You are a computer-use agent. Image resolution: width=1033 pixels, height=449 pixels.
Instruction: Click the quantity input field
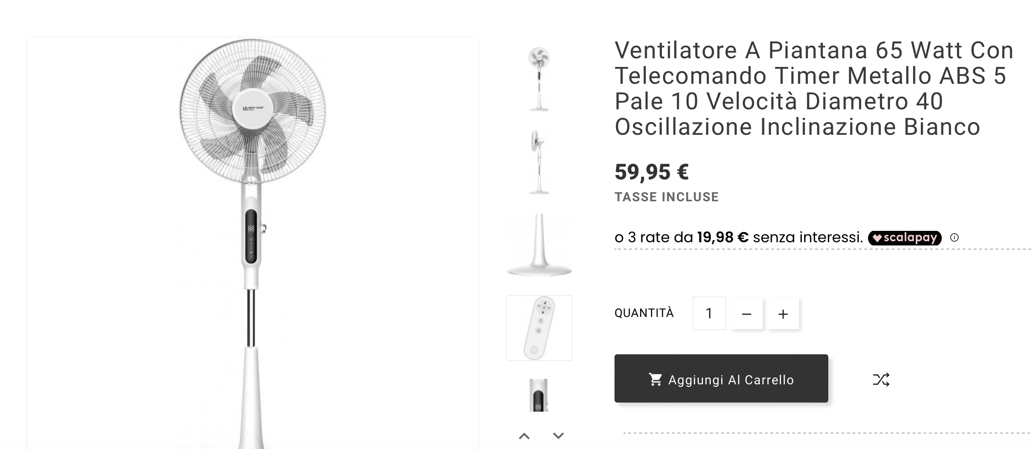[x=709, y=313]
